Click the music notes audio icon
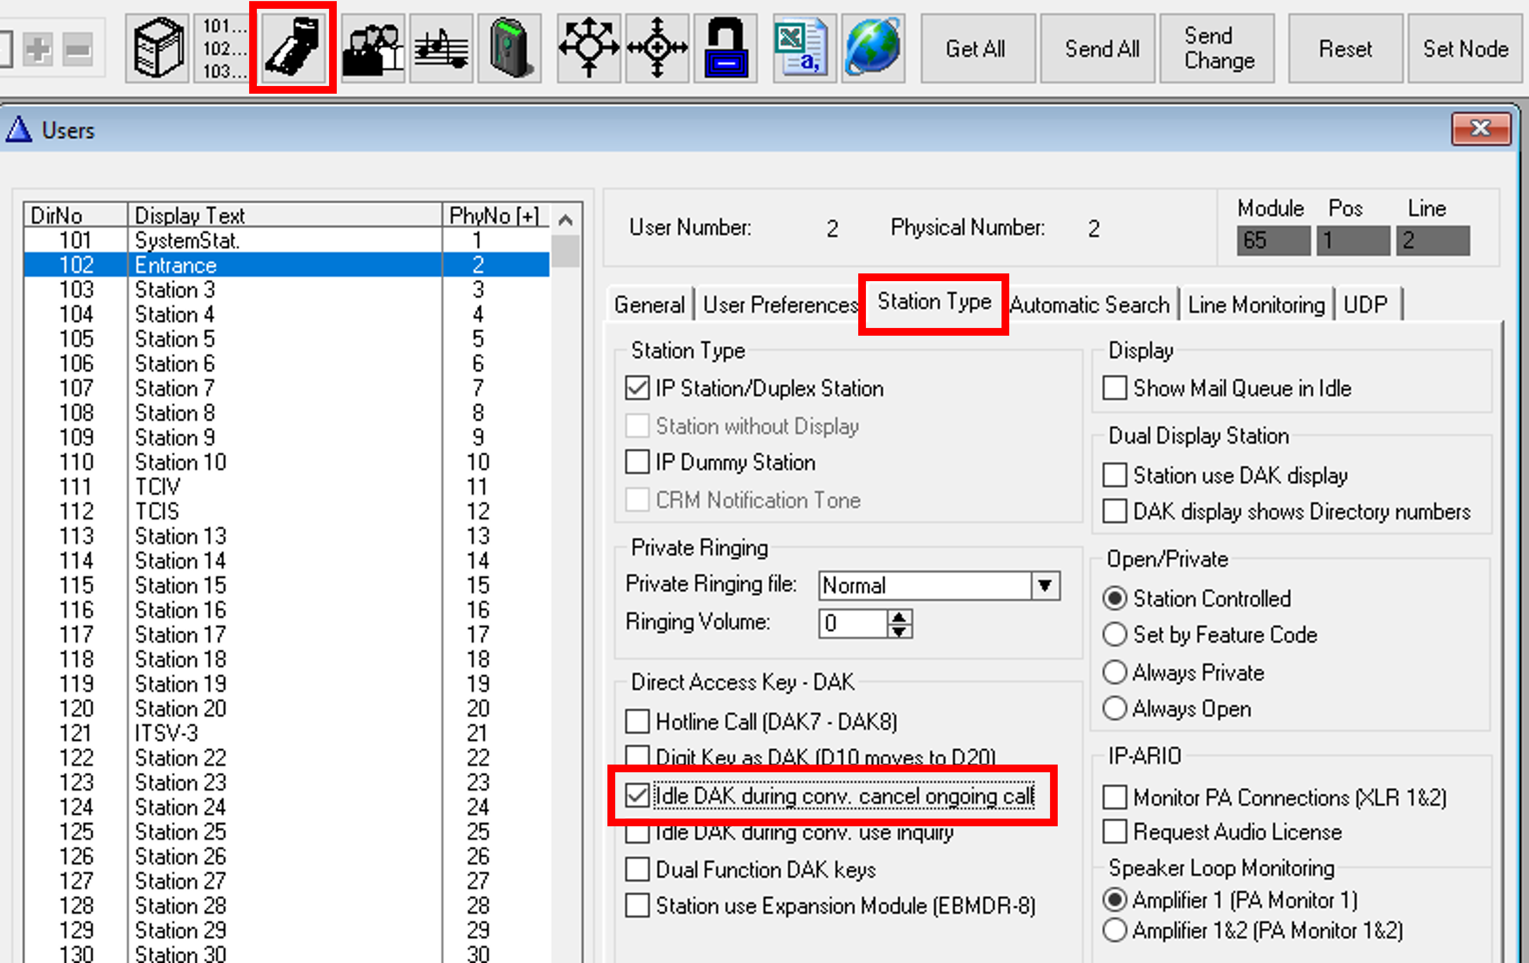This screenshot has height=963, width=1529. pos(442,49)
